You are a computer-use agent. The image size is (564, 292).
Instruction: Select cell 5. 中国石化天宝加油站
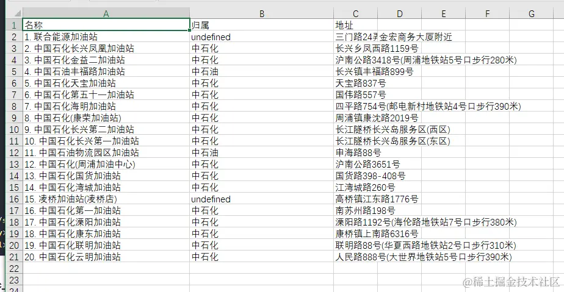pos(106,83)
